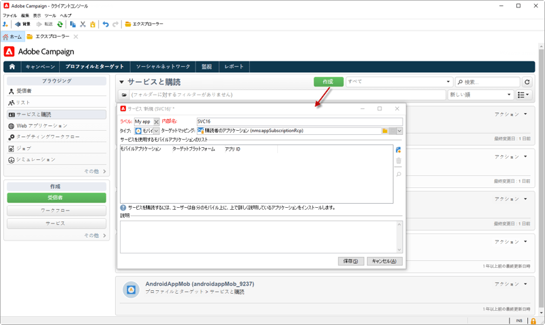Click the Forward arrow toolbar button
The height and width of the screenshot is (325, 545).
tap(44, 24)
